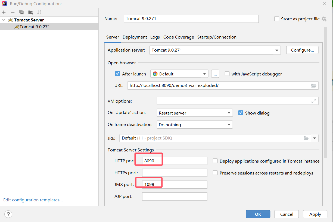Create a new configuration folder

coord(30,12)
